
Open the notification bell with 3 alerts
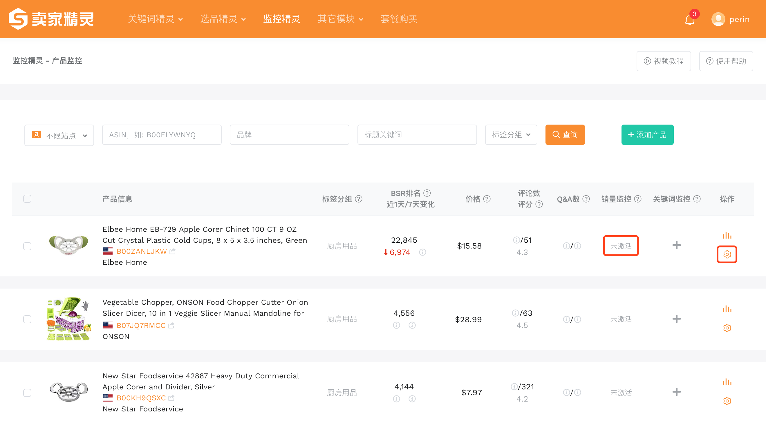pyautogui.click(x=690, y=20)
